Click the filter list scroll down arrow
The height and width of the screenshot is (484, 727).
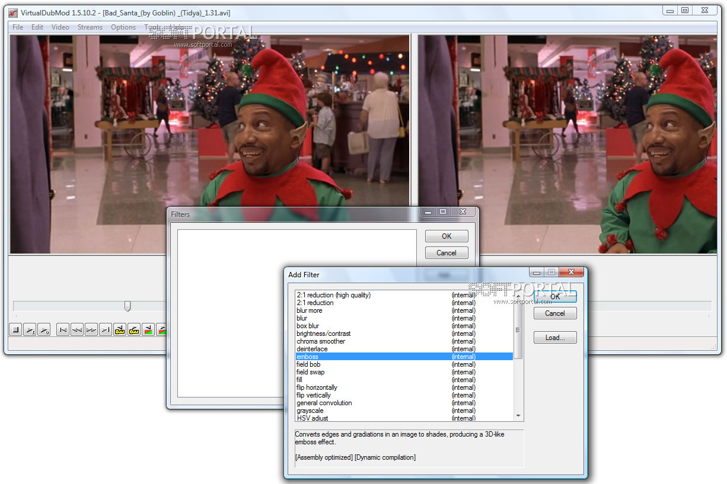pyautogui.click(x=518, y=416)
